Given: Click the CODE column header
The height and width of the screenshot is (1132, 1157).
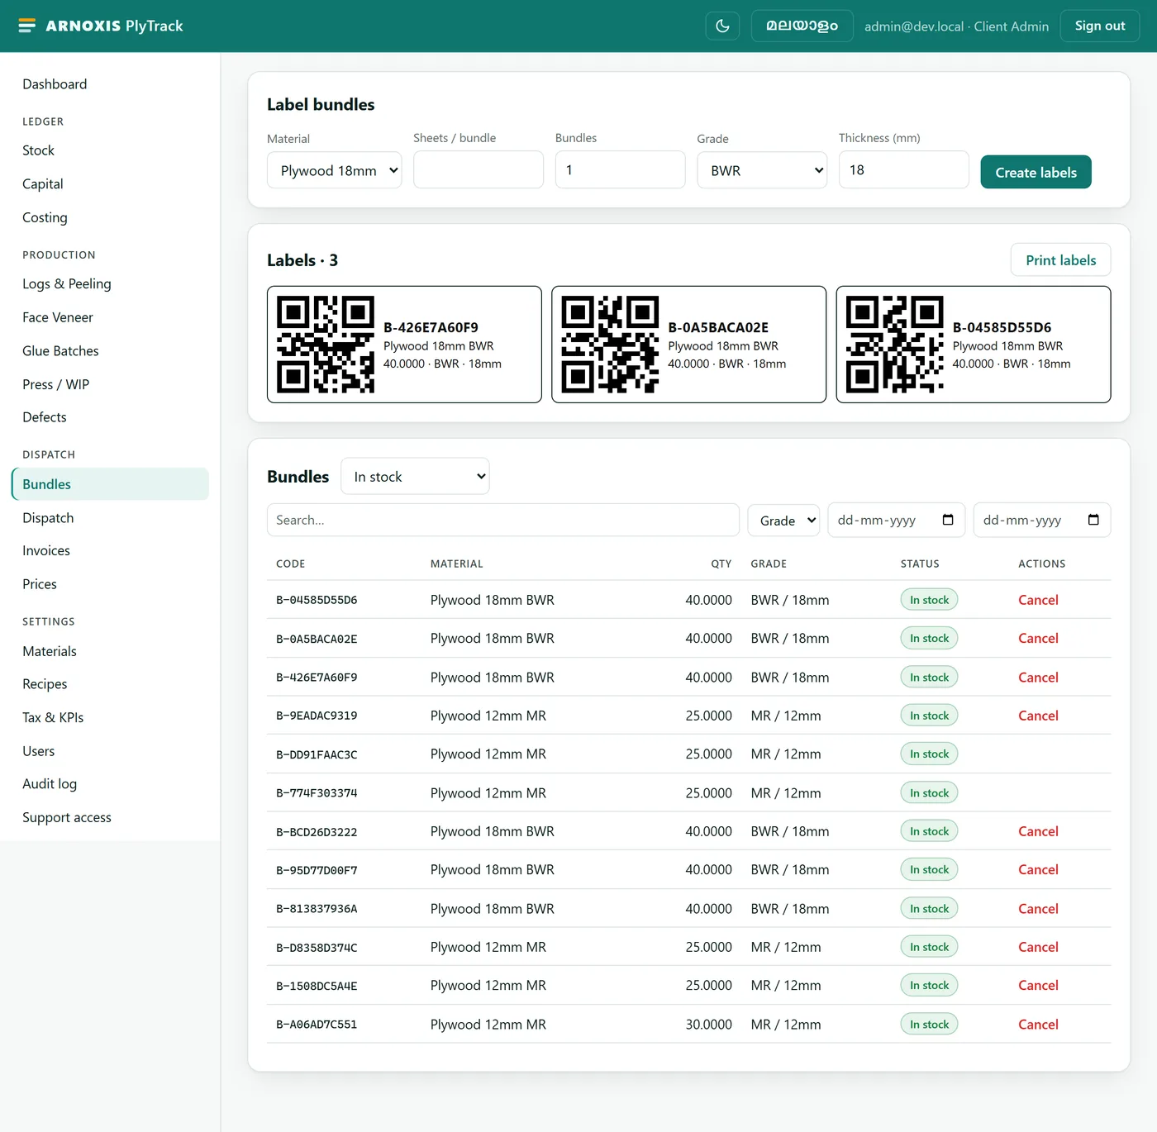Looking at the screenshot, I should 291,564.
